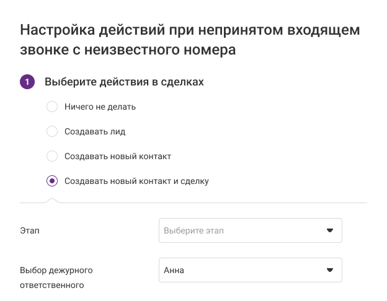Click the "Этап" field label

point(30,231)
